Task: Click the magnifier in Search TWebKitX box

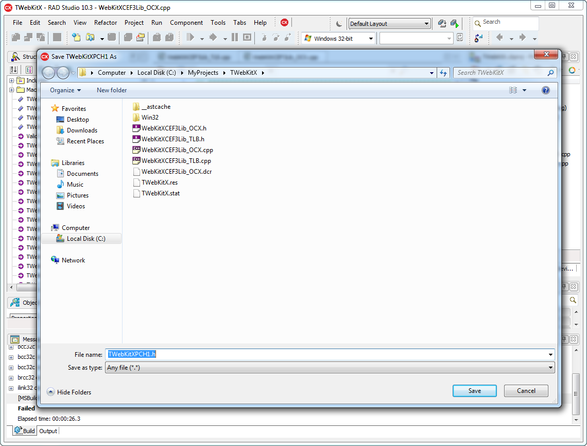Action: [550, 73]
